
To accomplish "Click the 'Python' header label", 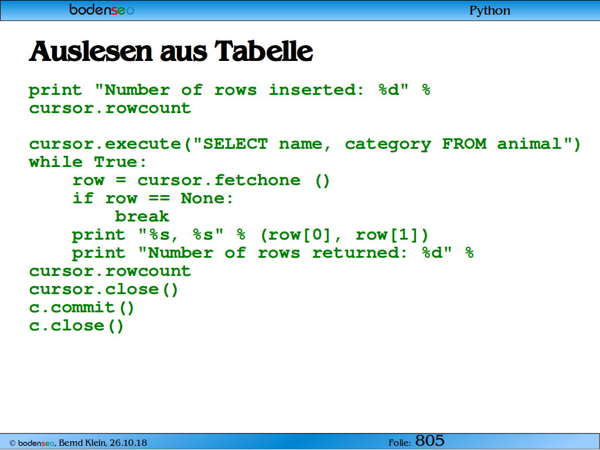I will 490,11.
